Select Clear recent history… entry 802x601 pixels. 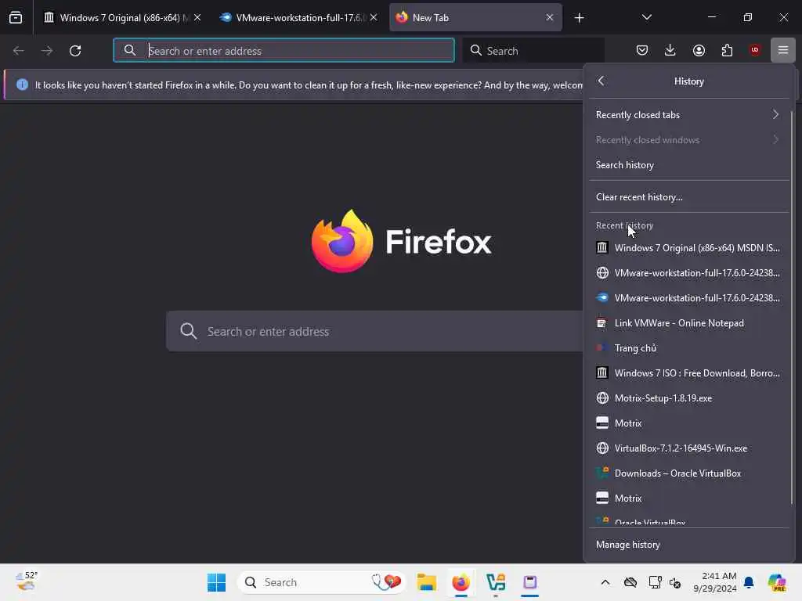pos(688,196)
